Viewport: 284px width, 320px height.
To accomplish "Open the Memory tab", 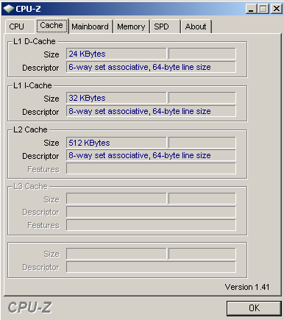I will pyautogui.click(x=131, y=26).
